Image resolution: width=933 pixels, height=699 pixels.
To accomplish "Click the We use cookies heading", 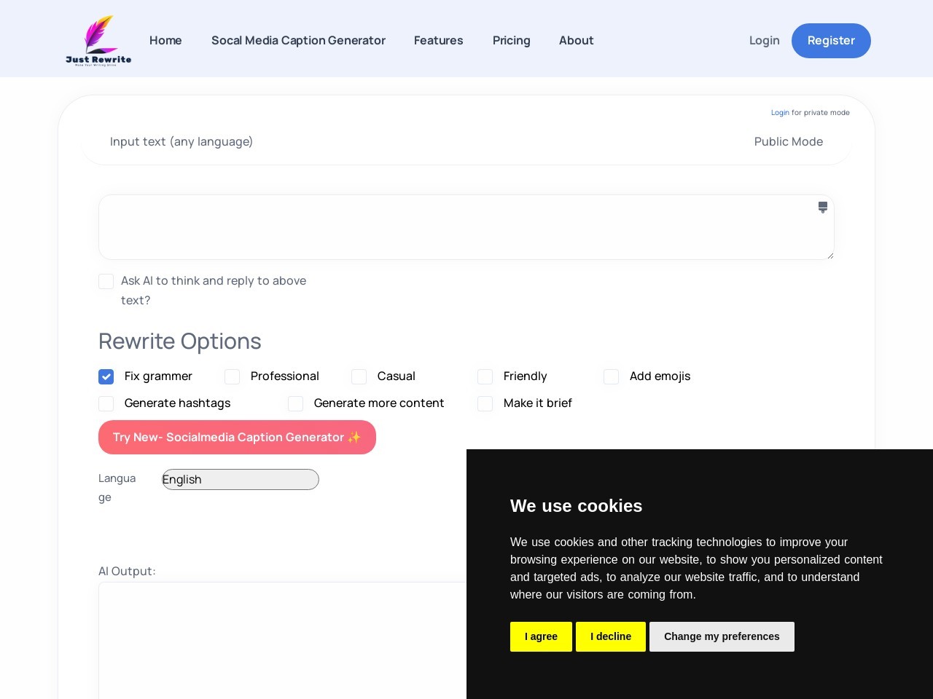I will [576, 506].
